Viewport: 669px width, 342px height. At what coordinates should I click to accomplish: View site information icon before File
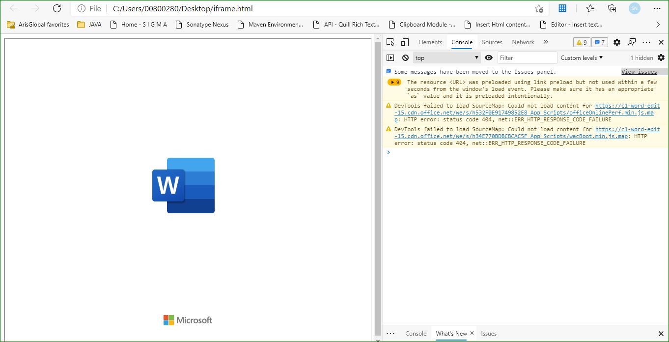pyautogui.click(x=82, y=8)
